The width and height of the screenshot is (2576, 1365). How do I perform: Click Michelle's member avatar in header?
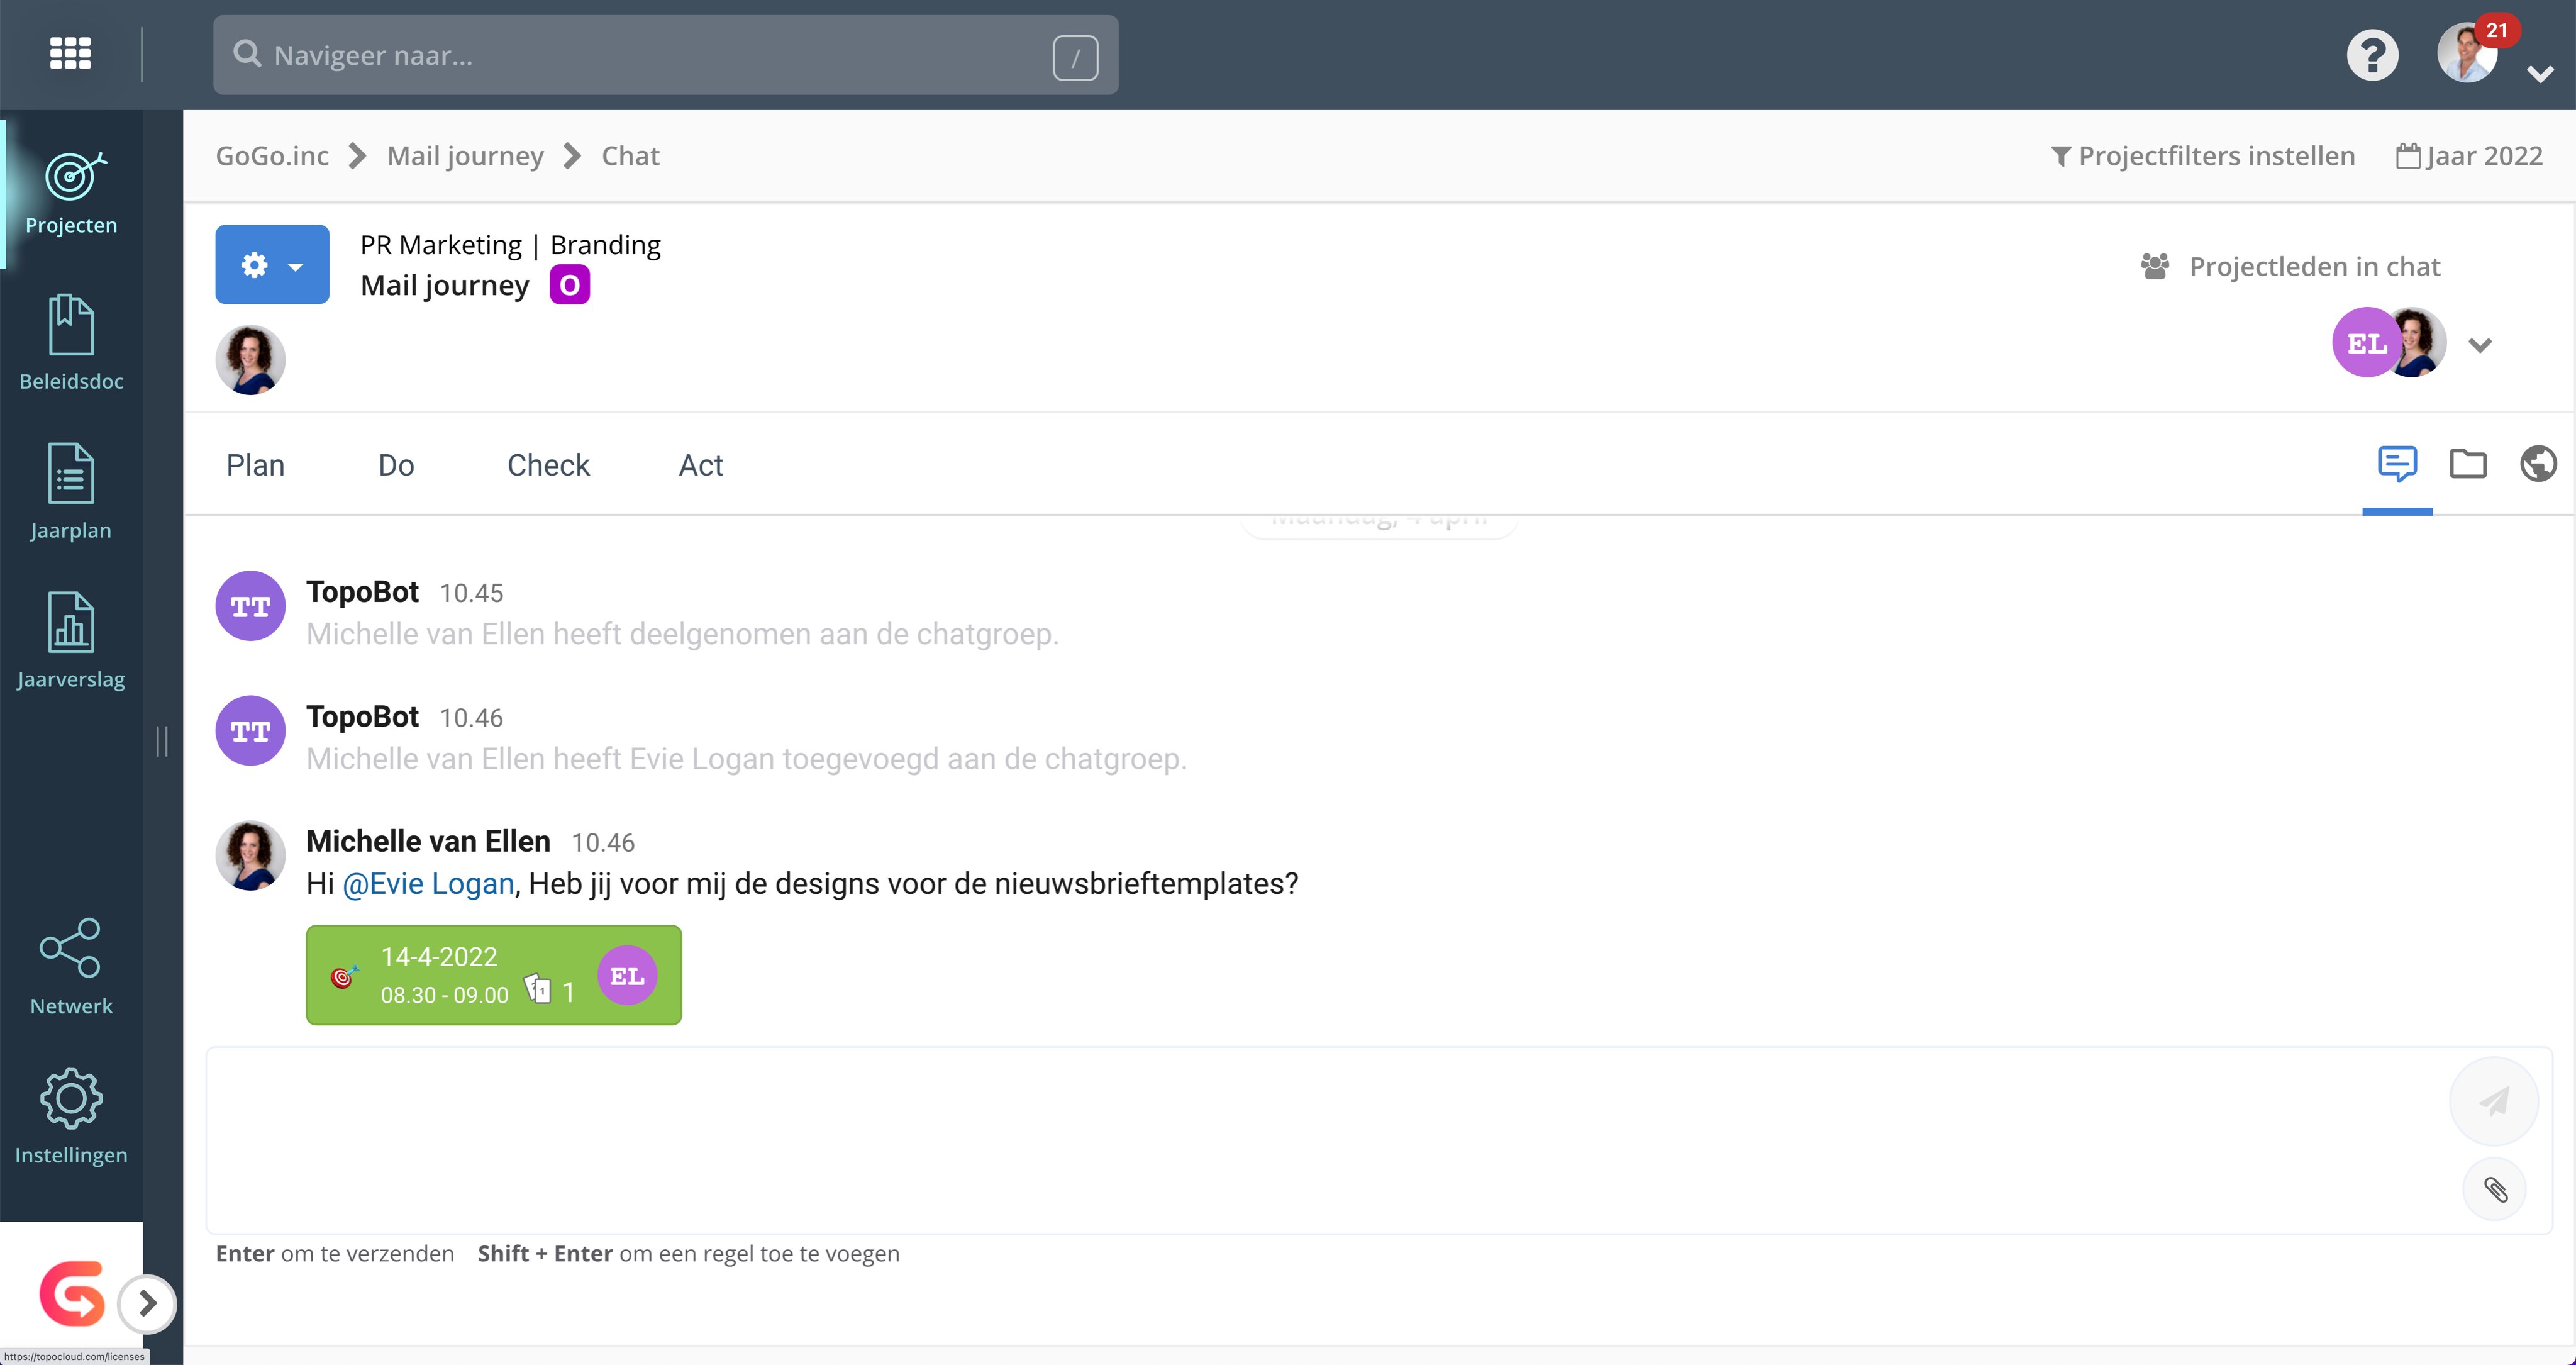(x=2418, y=343)
